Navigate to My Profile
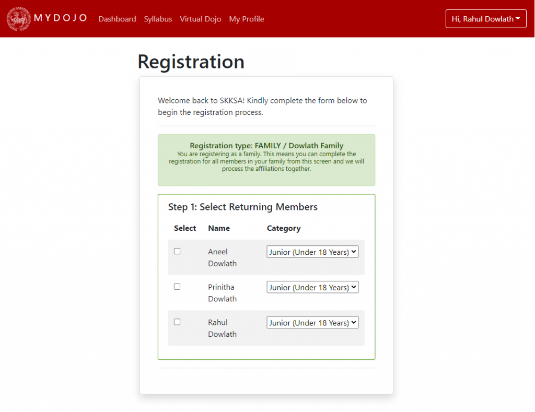 pos(246,19)
